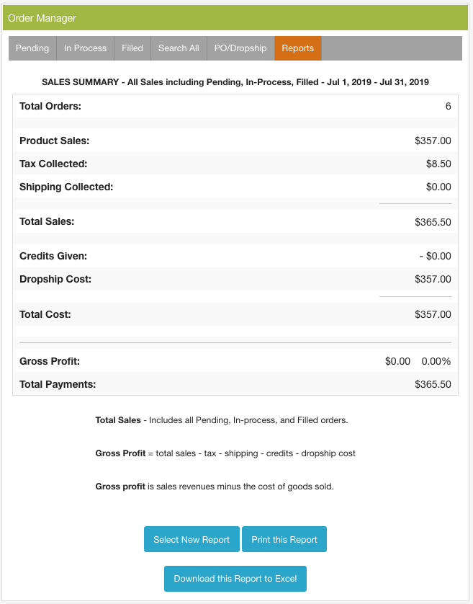Viewport: 473px width, 604px height.
Task: Click the Shipping Collected label
Action: coord(66,187)
